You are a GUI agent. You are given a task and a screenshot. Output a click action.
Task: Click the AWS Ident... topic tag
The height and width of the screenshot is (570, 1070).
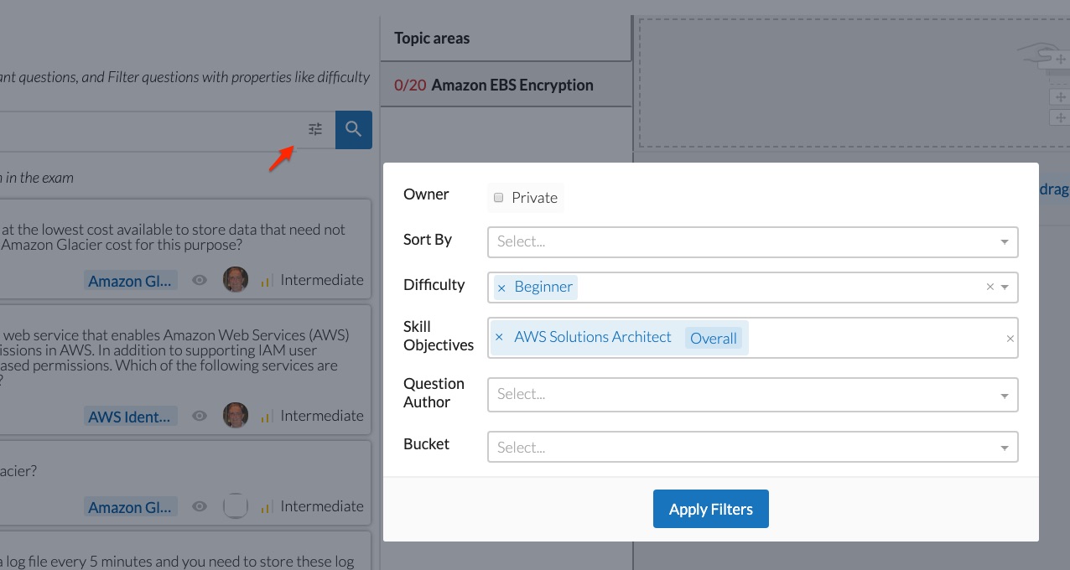(131, 417)
